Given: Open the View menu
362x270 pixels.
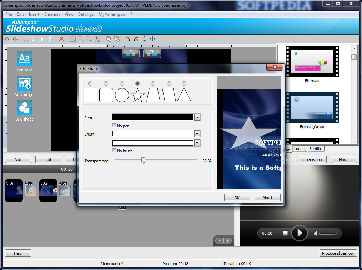Looking at the screenshot, I should pos(69,14).
